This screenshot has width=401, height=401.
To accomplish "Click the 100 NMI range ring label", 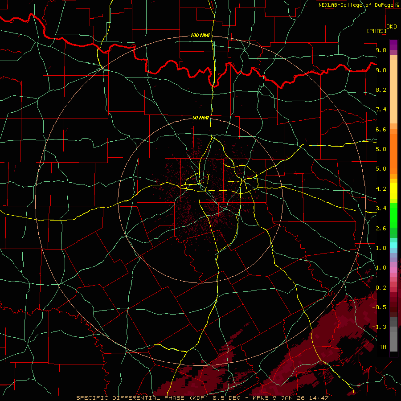I will pyautogui.click(x=200, y=35).
